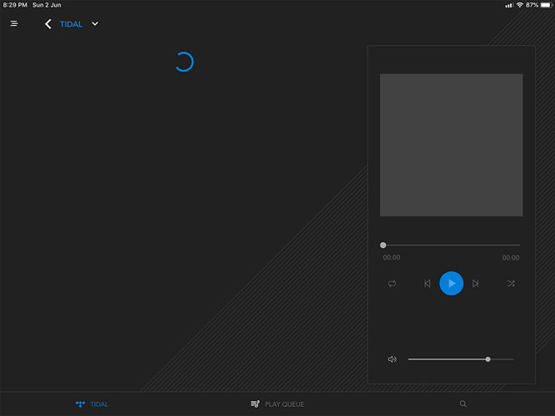The height and width of the screenshot is (416, 555).
Task: Open search with the magnifier icon
Action: (463, 404)
